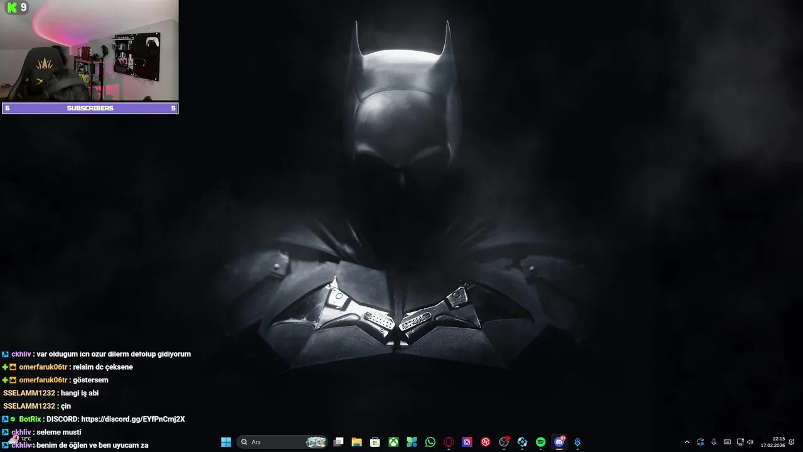803x452 pixels.
Task: Open Task View from the taskbar
Action: coord(338,442)
